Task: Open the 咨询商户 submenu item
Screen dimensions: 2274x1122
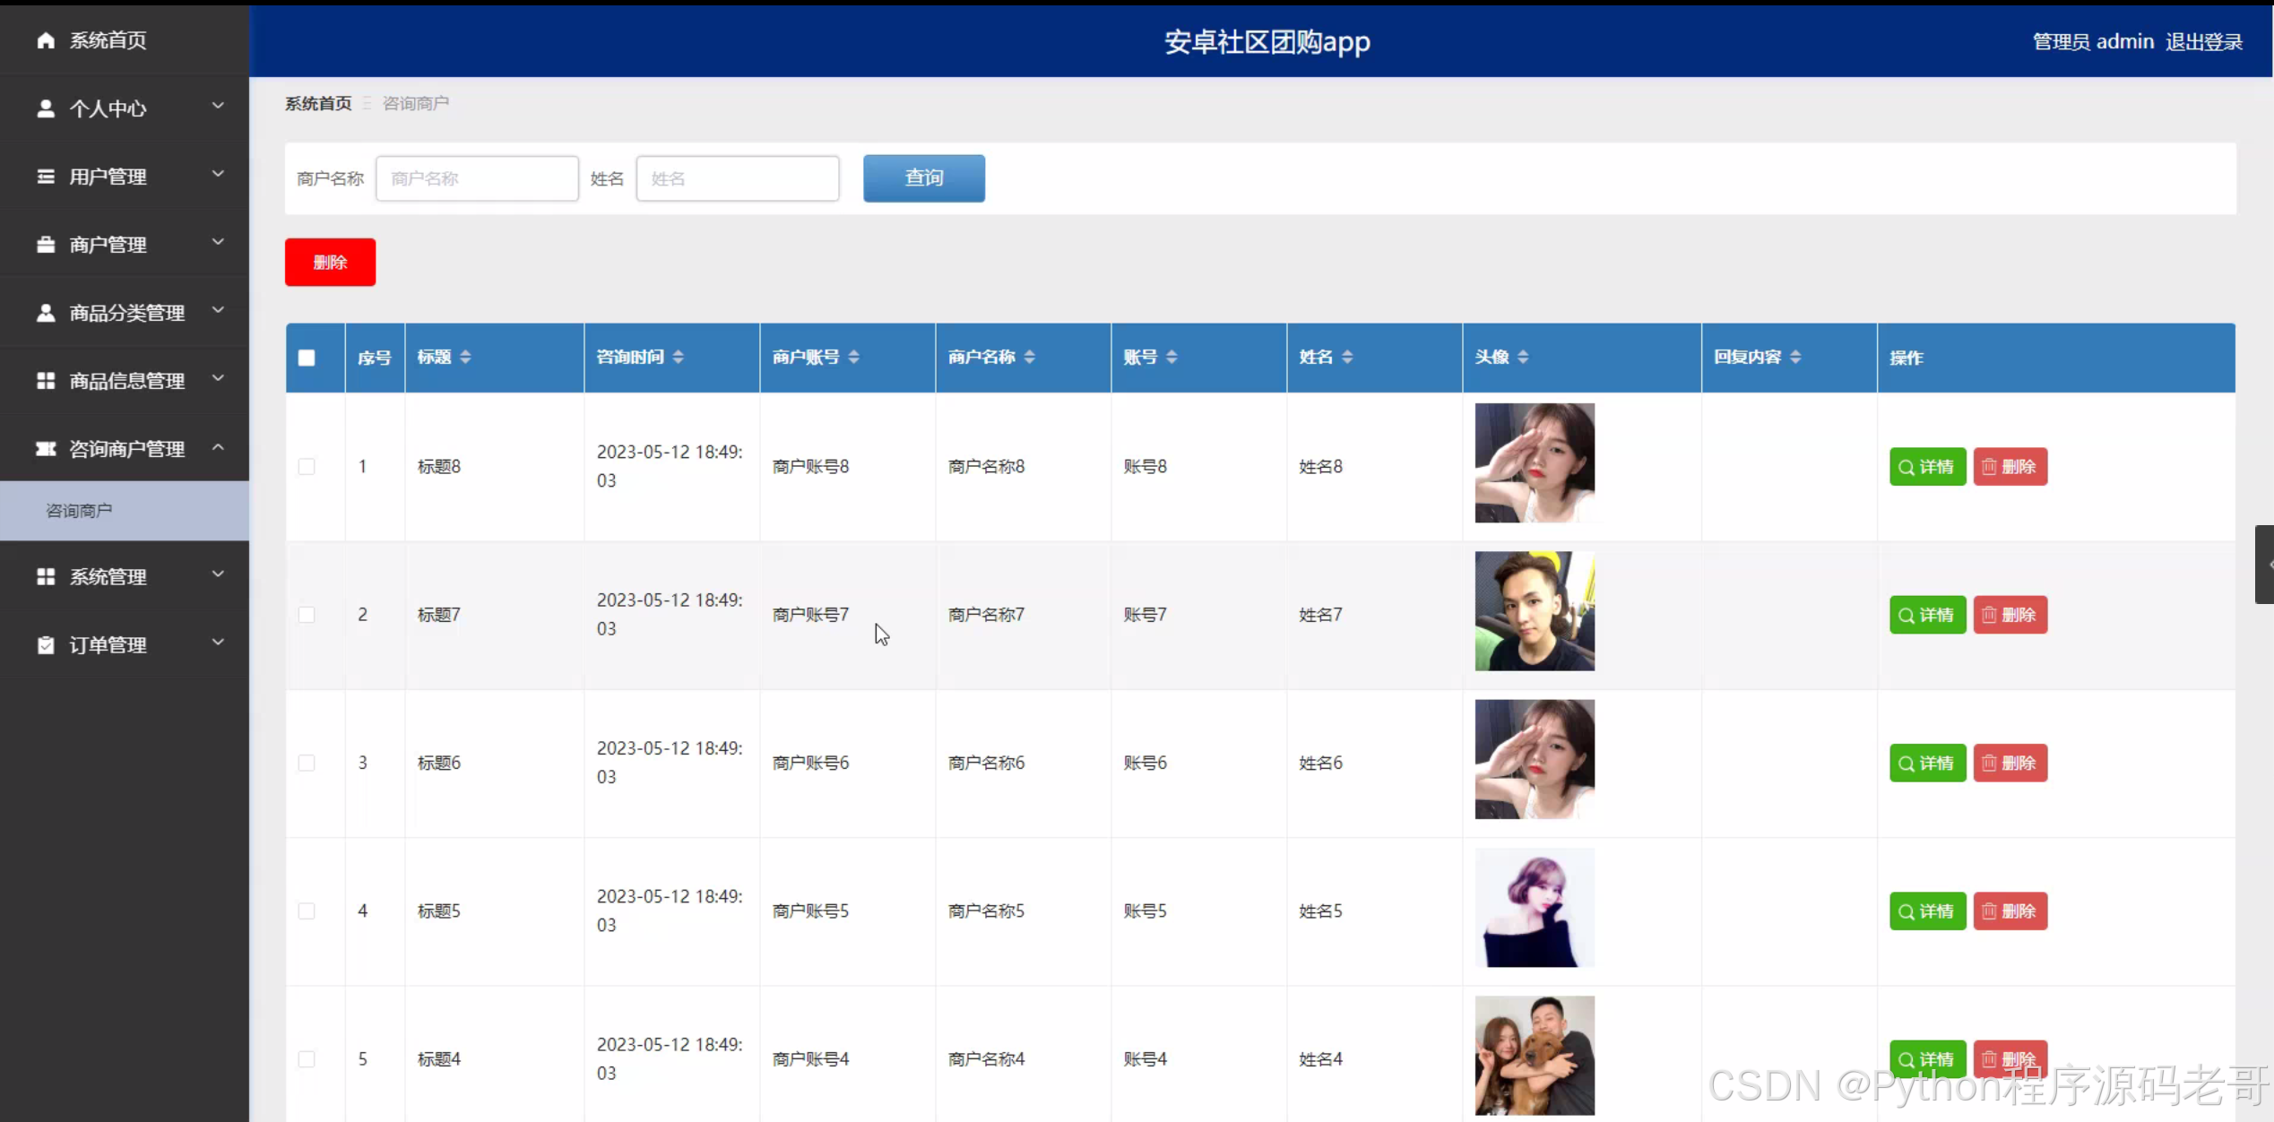Action: [79, 511]
